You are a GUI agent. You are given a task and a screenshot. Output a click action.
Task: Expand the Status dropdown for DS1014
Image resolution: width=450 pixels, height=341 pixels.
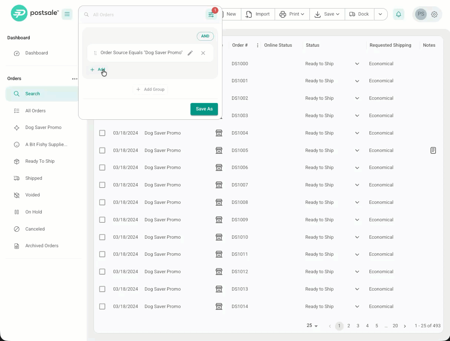(x=357, y=307)
